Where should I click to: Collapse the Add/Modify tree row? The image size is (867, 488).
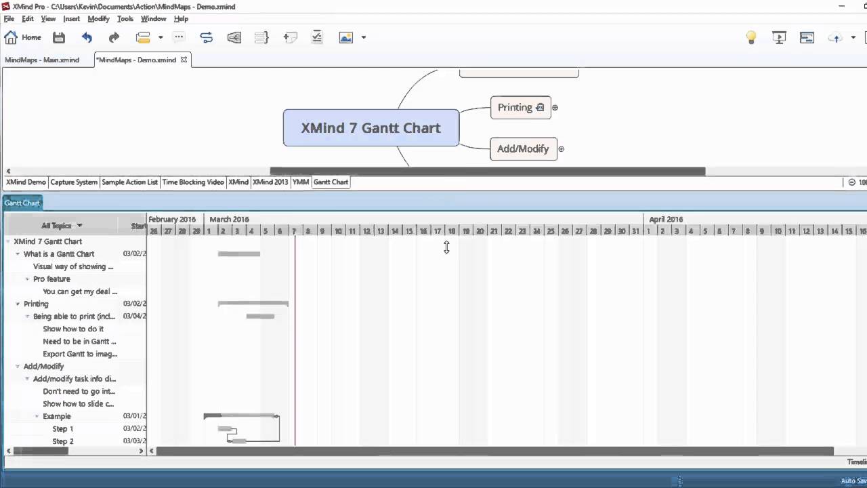(x=18, y=367)
